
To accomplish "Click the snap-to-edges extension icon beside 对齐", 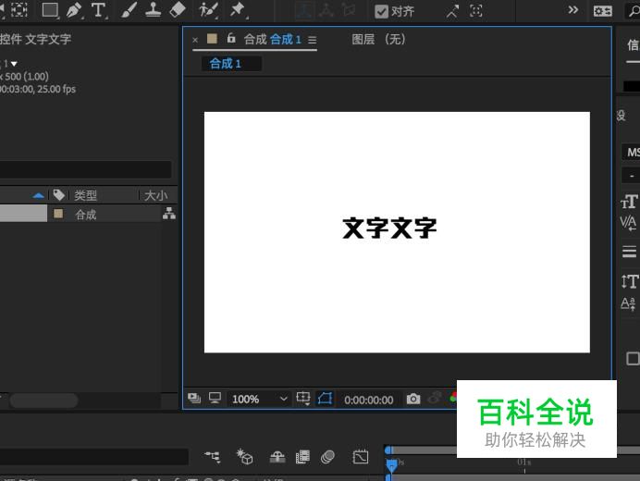I will (452, 11).
